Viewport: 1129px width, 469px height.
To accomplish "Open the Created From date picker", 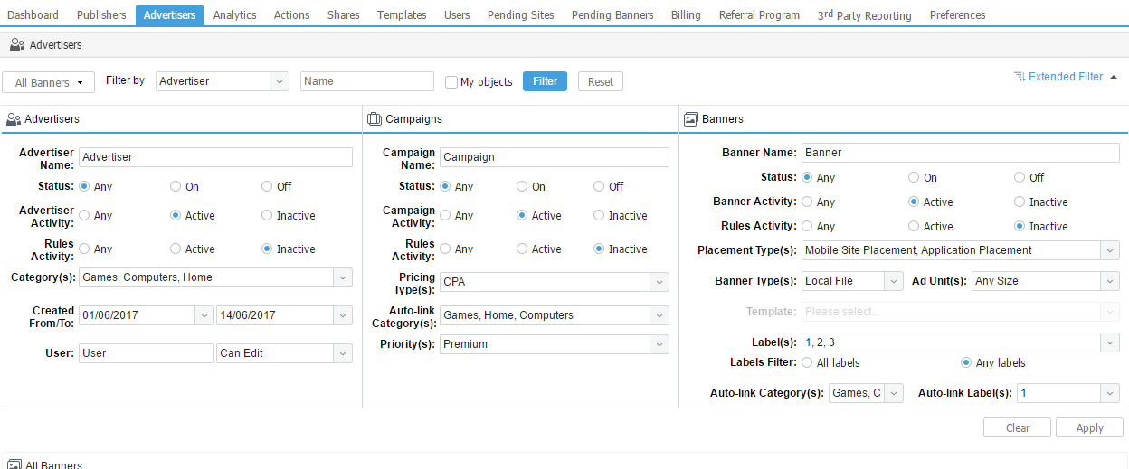I will (205, 315).
